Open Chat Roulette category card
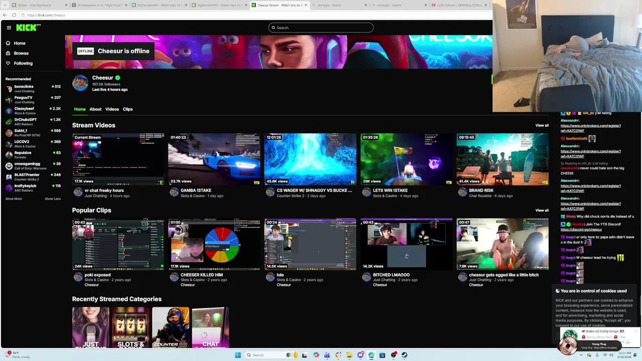 (211, 327)
